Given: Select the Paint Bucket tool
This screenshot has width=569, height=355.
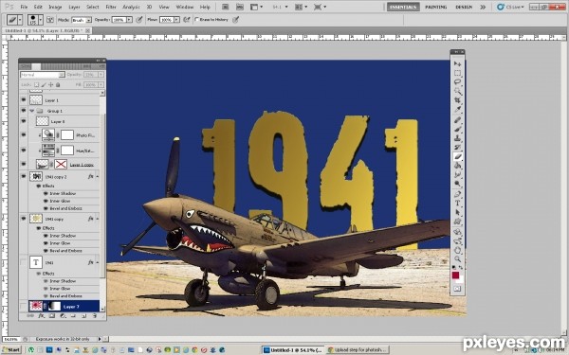Looking at the screenshot, I should click(x=457, y=166).
